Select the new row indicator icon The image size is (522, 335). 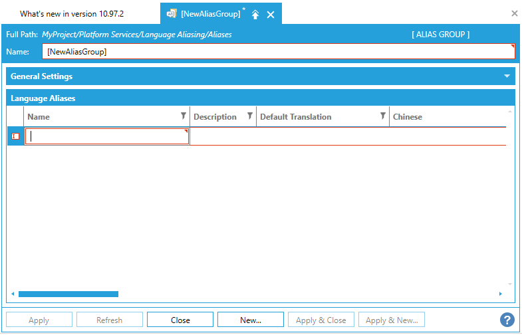pyautogui.click(x=16, y=136)
